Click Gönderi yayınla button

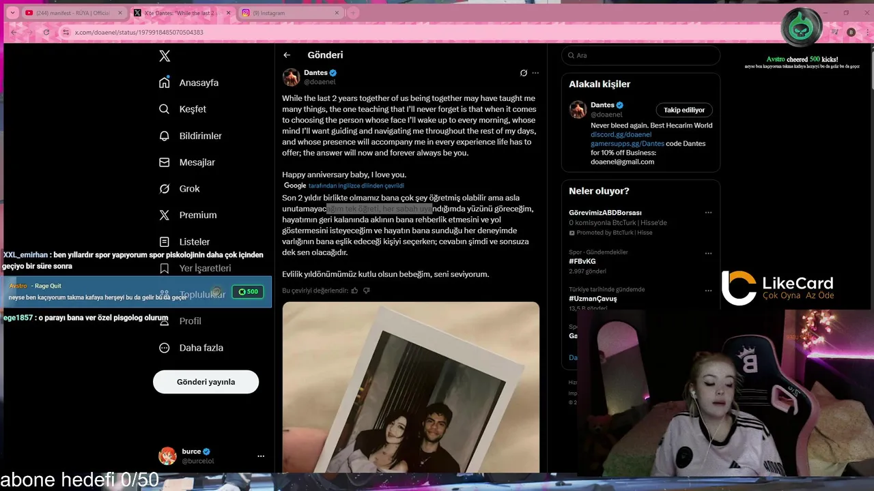point(206,382)
